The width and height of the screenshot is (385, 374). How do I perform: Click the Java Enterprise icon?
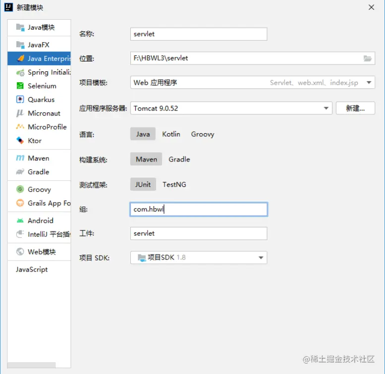pos(20,58)
